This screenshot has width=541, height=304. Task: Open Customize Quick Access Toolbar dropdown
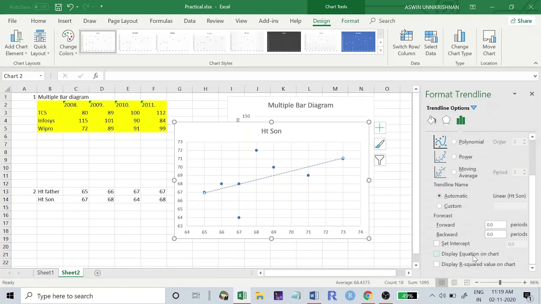[x=101, y=7]
